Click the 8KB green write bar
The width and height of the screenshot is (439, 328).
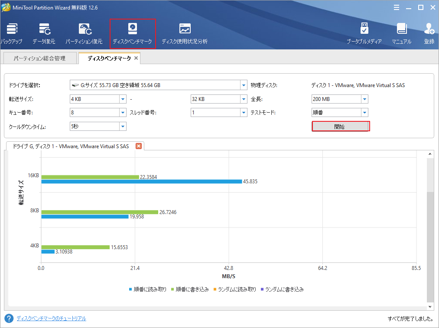pyautogui.click(x=100, y=212)
